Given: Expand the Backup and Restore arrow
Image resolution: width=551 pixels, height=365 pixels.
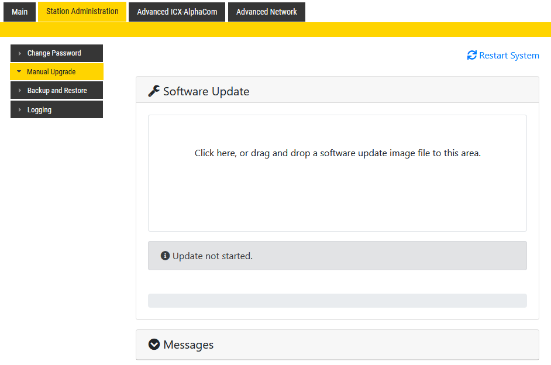Looking at the screenshot, I should tap(19, 91).
